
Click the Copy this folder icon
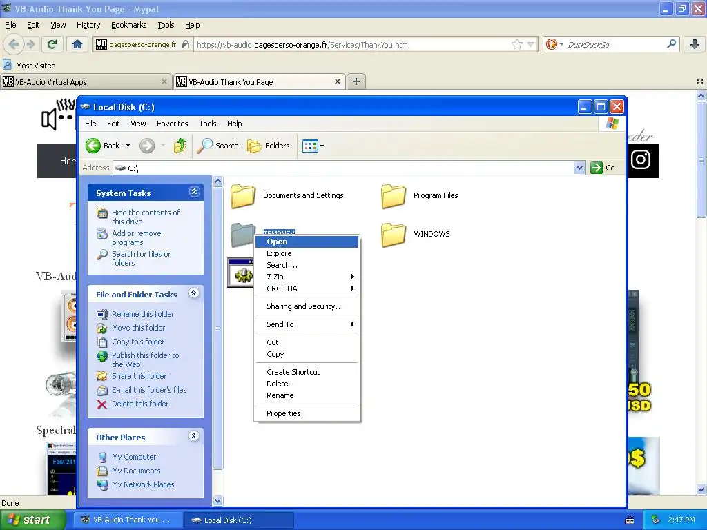coord(102,342)
